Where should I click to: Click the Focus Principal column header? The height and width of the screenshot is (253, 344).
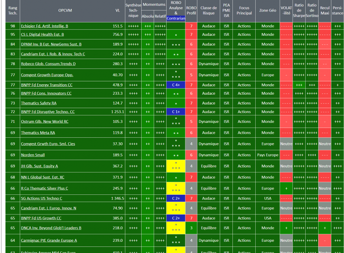click(x=244, y=10)
